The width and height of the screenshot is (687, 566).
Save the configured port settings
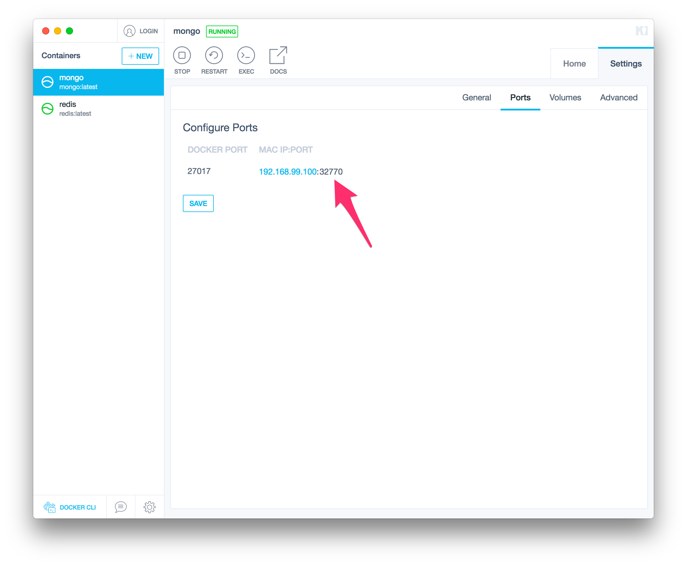[198, 203]
